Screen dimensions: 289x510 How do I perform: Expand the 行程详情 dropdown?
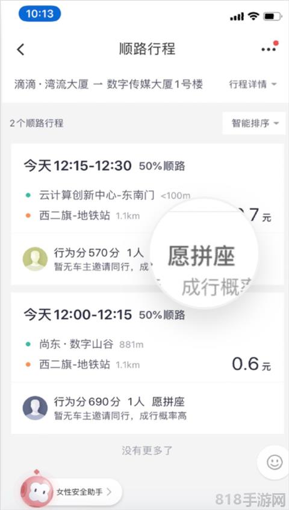(253, 85)
